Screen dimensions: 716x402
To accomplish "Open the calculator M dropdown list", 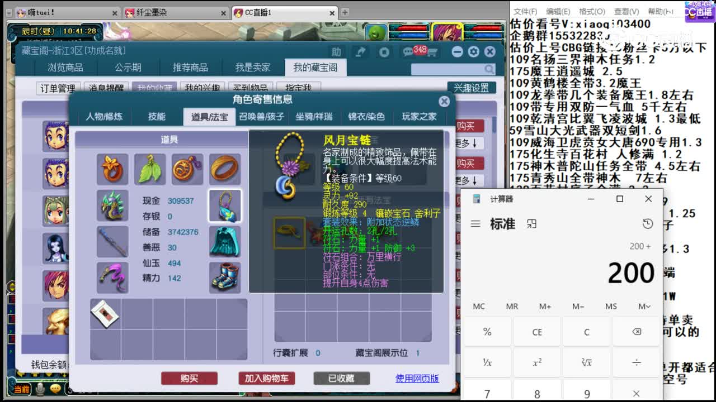I will [x=644, y=306].
